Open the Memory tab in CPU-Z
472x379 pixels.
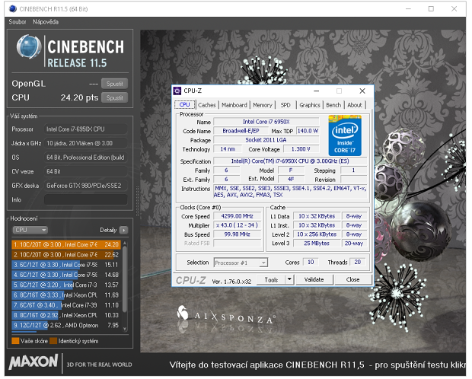point(262,105)
